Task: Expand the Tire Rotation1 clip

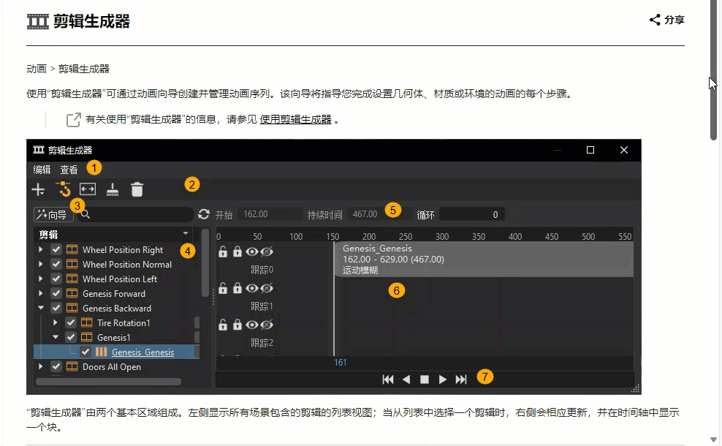Action: pos(56,322)
